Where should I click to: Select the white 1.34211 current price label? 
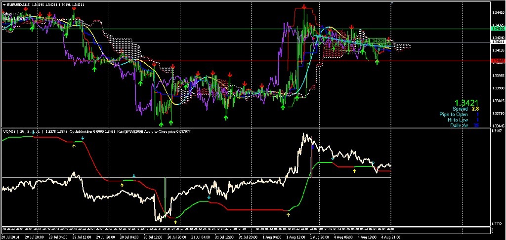point(498,42)
